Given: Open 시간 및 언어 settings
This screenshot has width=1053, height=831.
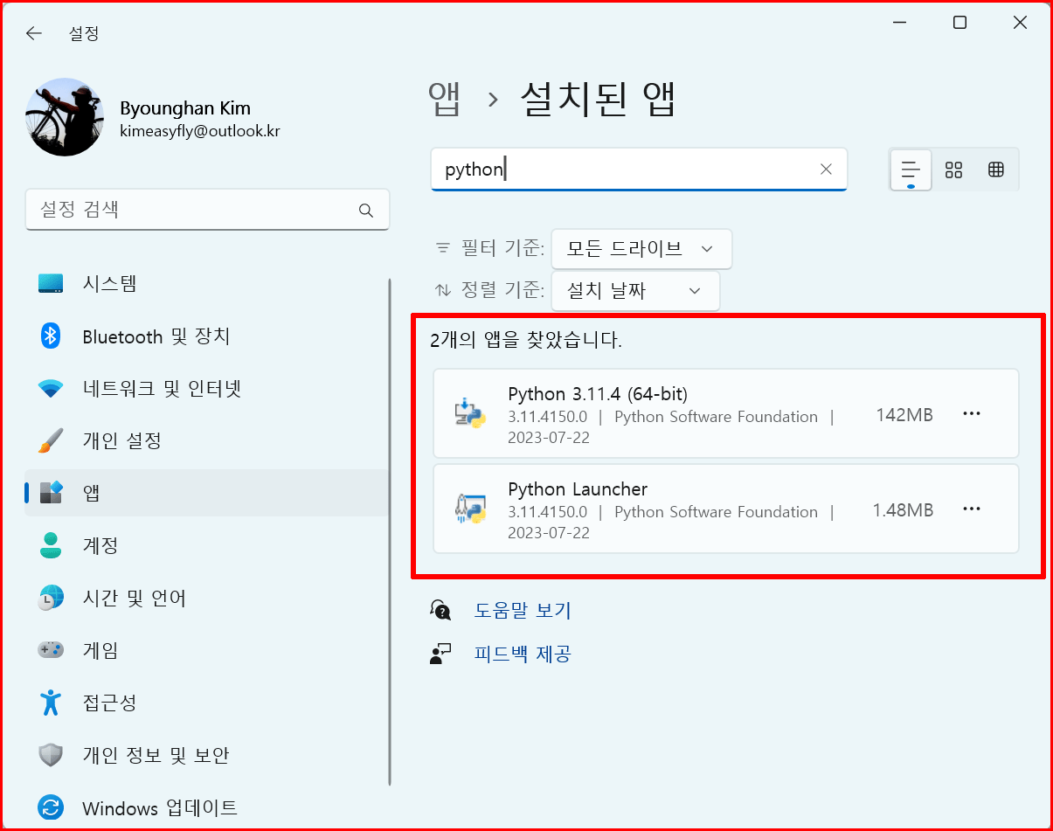Looking at the screenshot, I should (206, 598).
